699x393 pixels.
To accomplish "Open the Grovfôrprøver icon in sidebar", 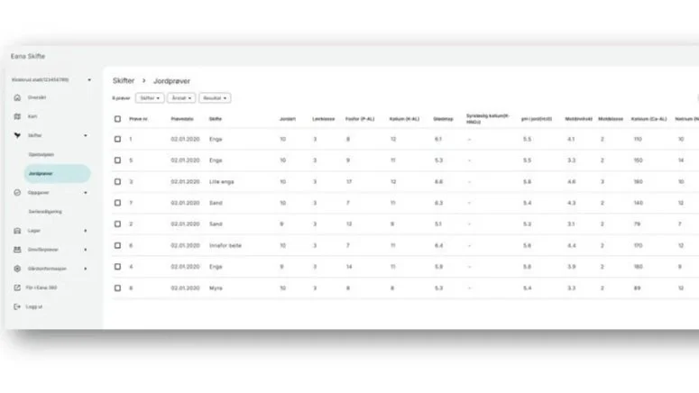I will tap(17, 250).
